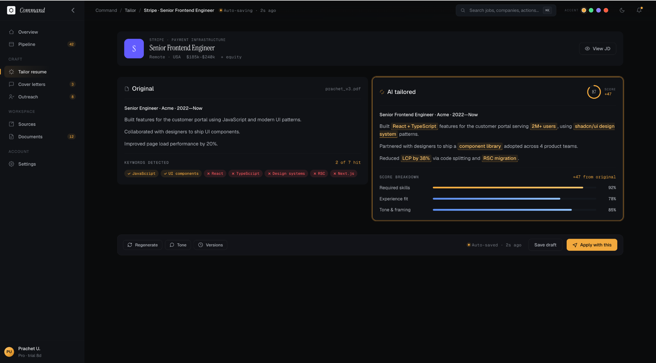Choose the amber accent color

(x=584, y=10)
